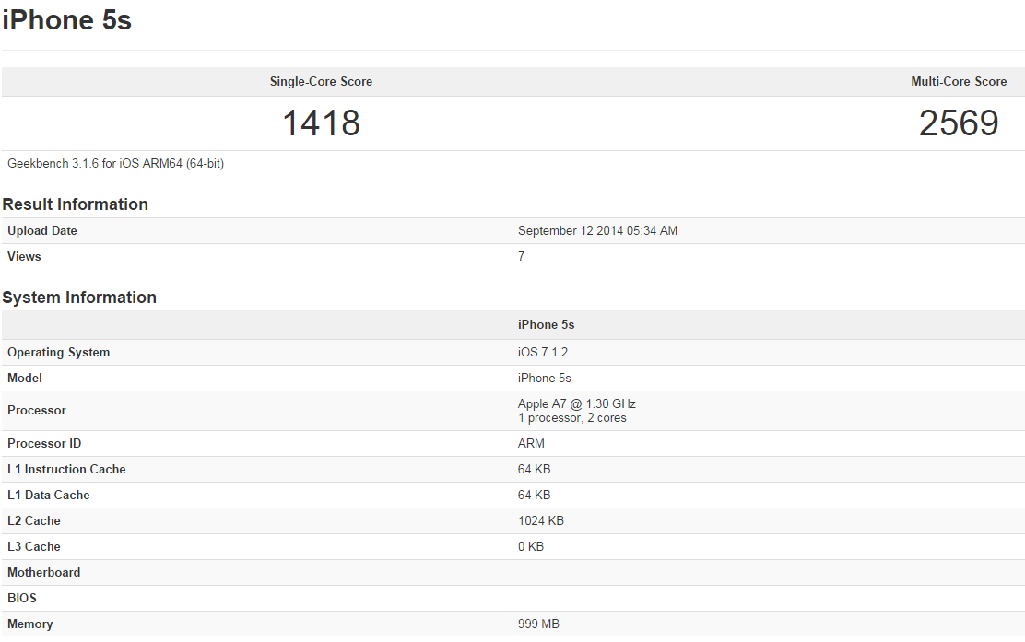Select the Apple A7 @ 1.30 GHz text

click(x=577, y=403)
